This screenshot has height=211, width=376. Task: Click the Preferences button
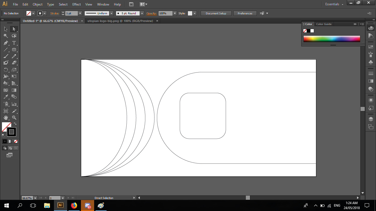tap(245, 13)
